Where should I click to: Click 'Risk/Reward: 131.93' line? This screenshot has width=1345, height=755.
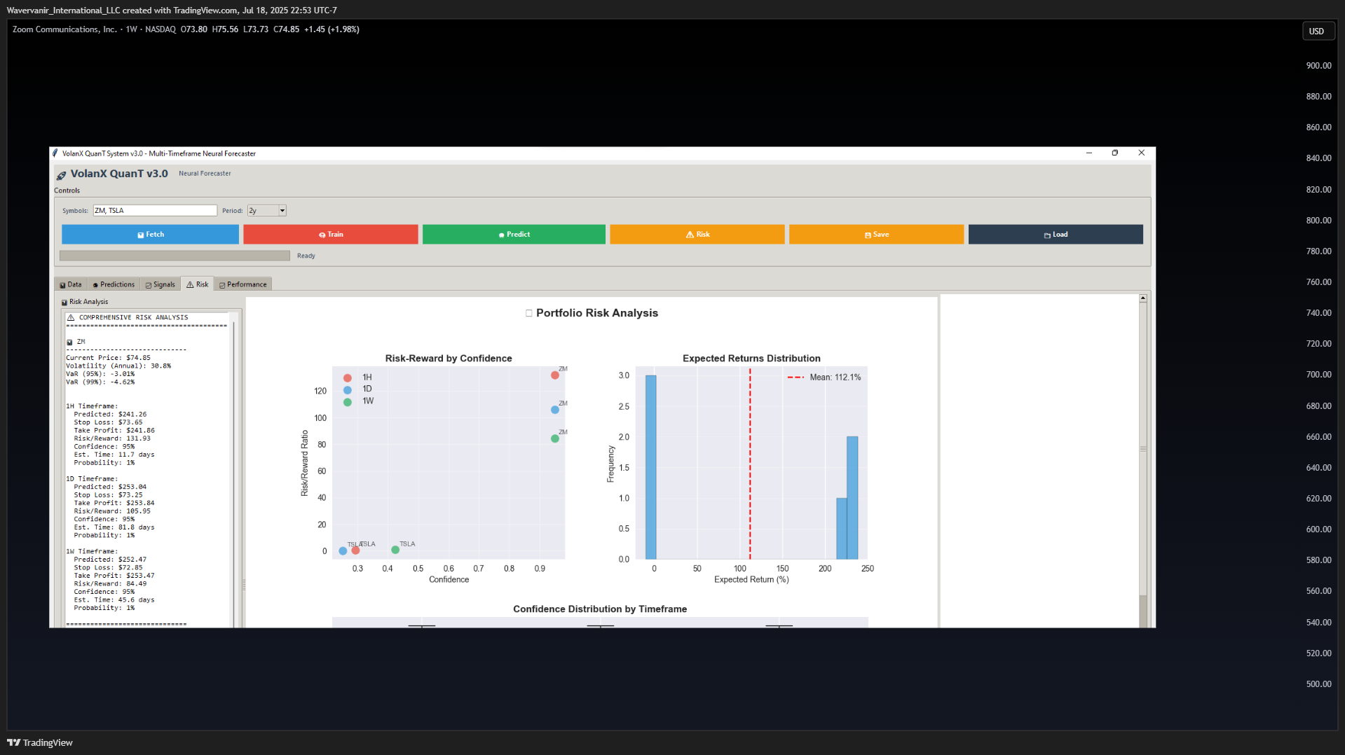click(x=112, y=438)
